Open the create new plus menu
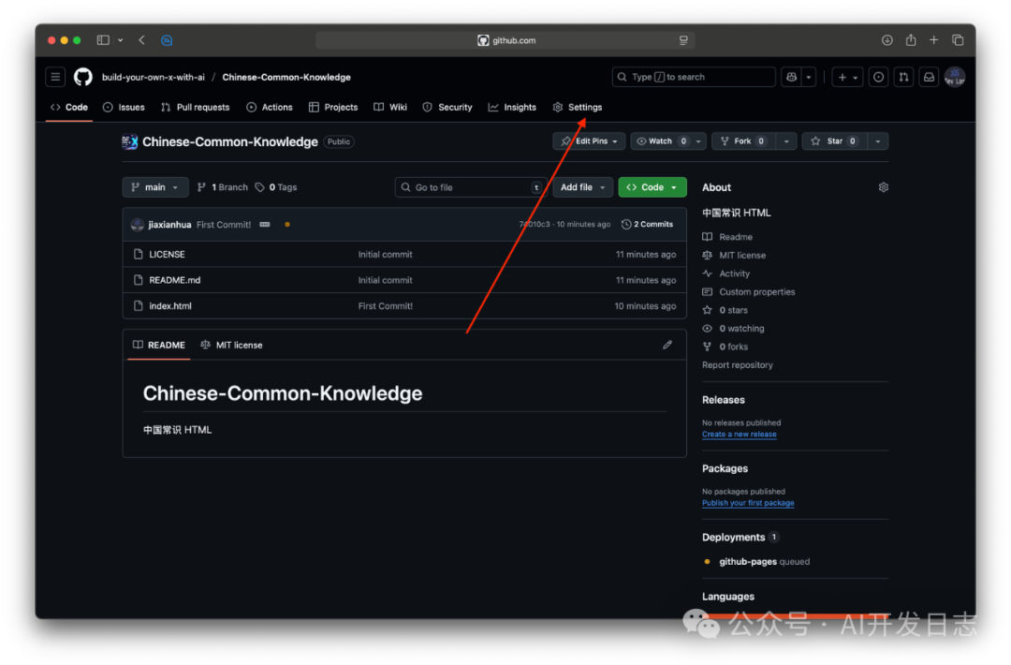Image resolution: width=1011 pixels, height=665 pixels. (847, 77)
